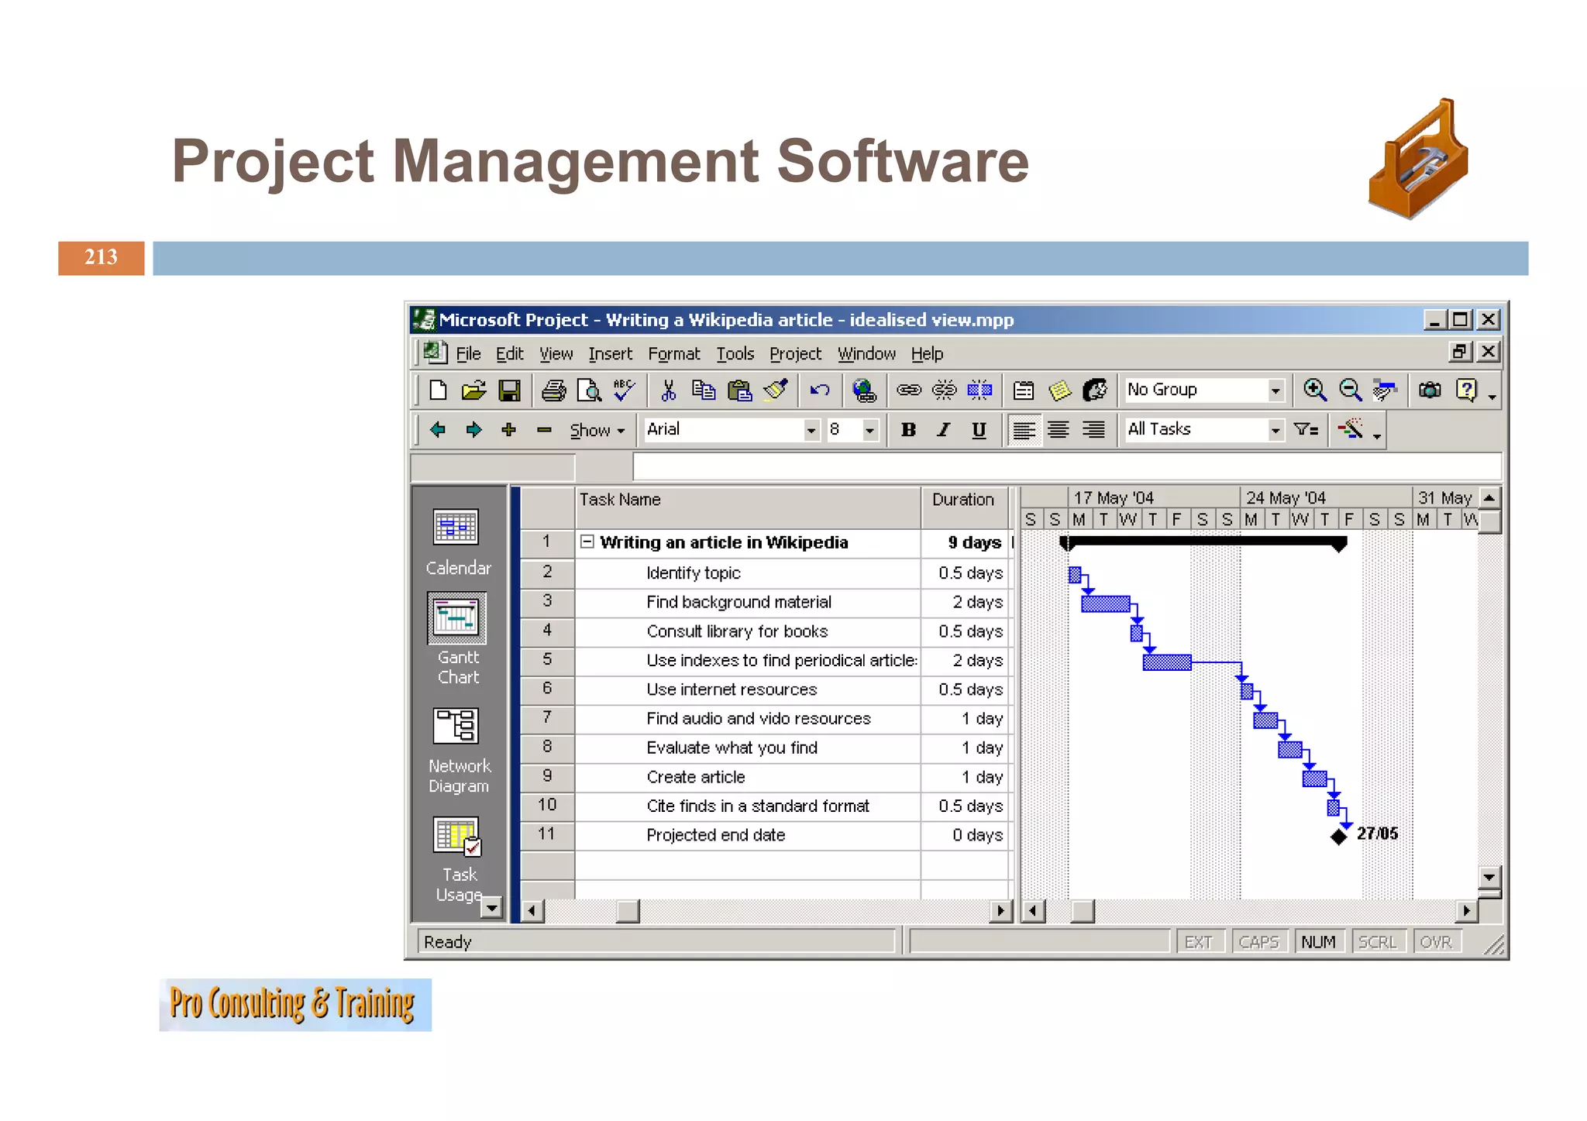This screenshot has height=1121, width=1587.
Task: Print the project using the printer icon
Action: [553, 390]
